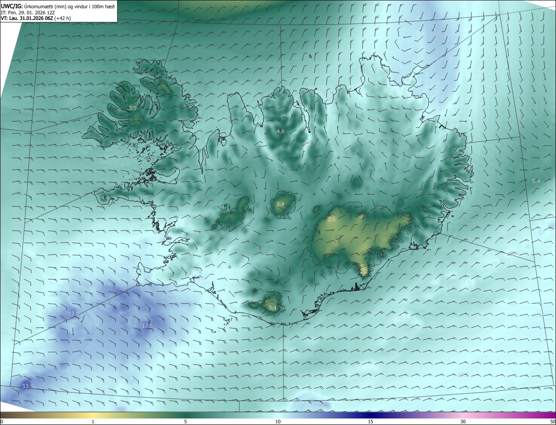Image resolution: width=556 pixels, height=425 pixels.
Task: Click the color scale tick label '15'
Action: pyautogui.click(x=371, y=422)
